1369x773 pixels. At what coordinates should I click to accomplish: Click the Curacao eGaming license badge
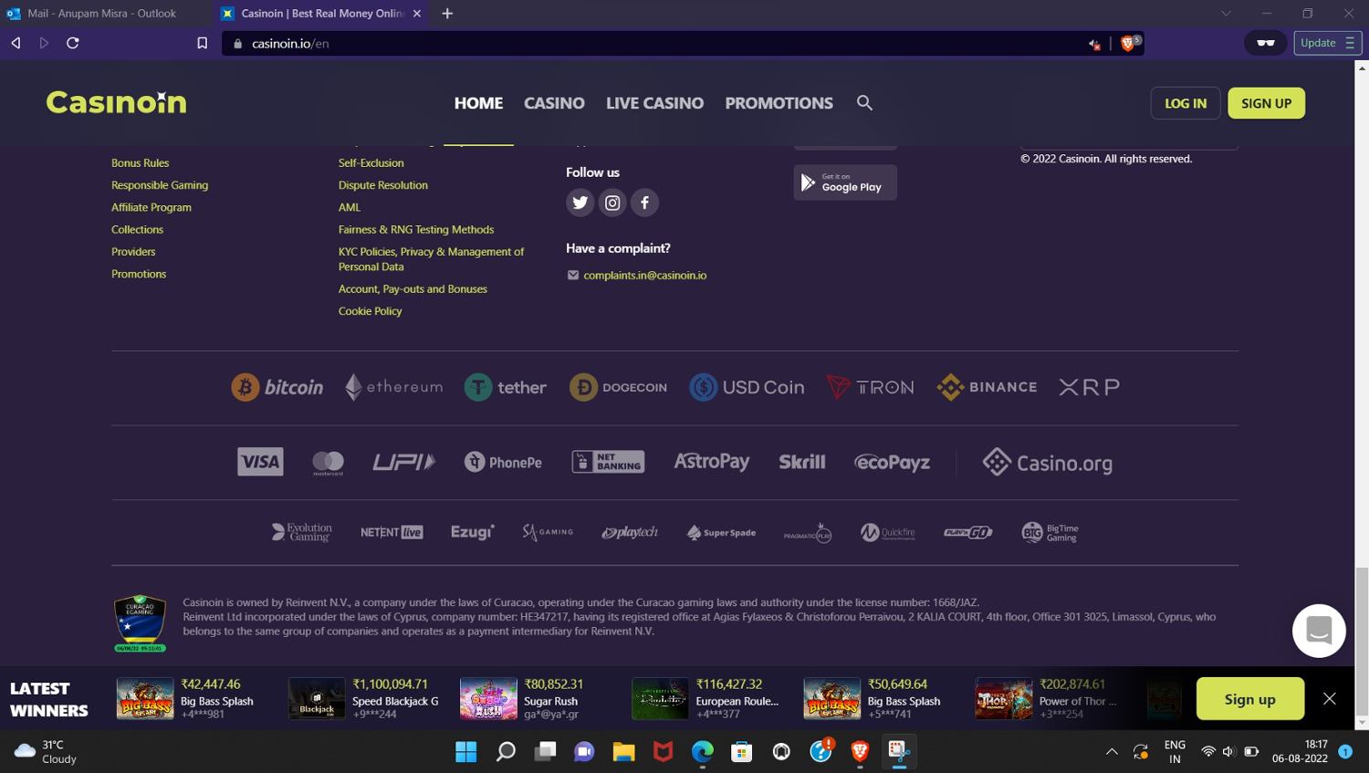coord(140,623)
